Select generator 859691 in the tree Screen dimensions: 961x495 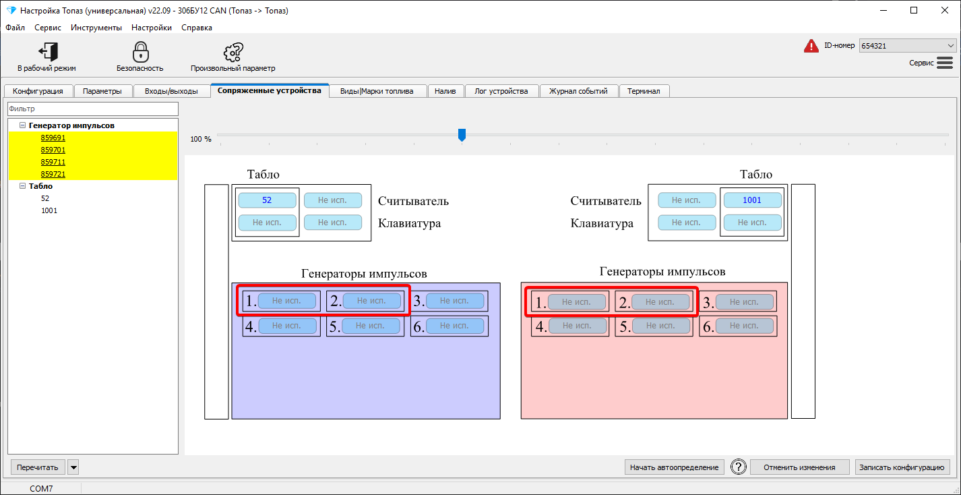(x=53, y=138)
